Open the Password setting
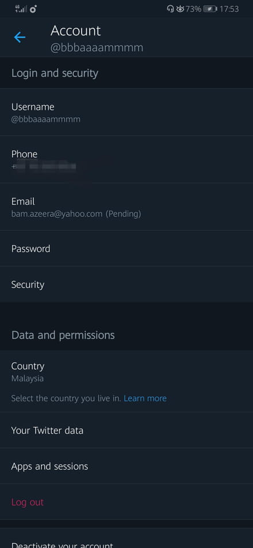The height and width of the screenshot is (548, 253). click(126, 248)
